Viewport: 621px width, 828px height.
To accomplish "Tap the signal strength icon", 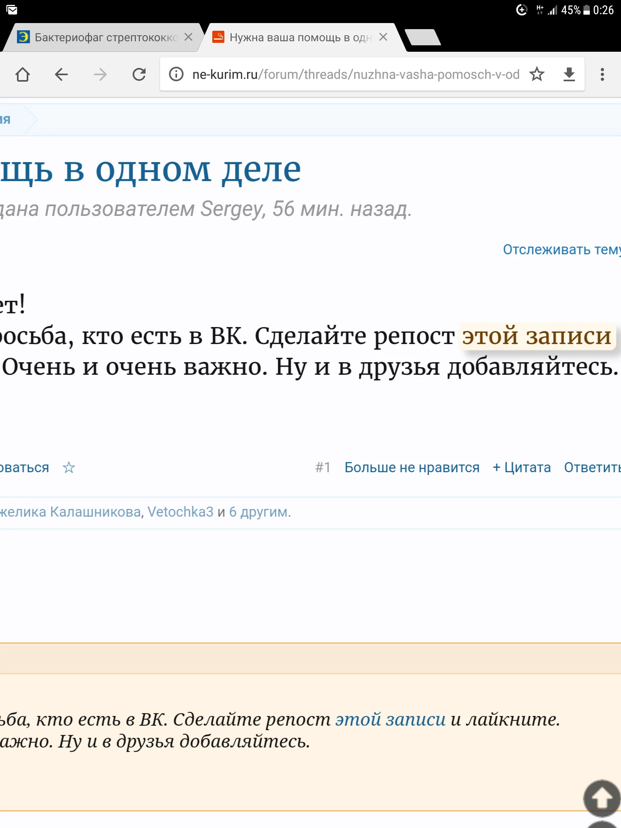I will coord(552,10).
